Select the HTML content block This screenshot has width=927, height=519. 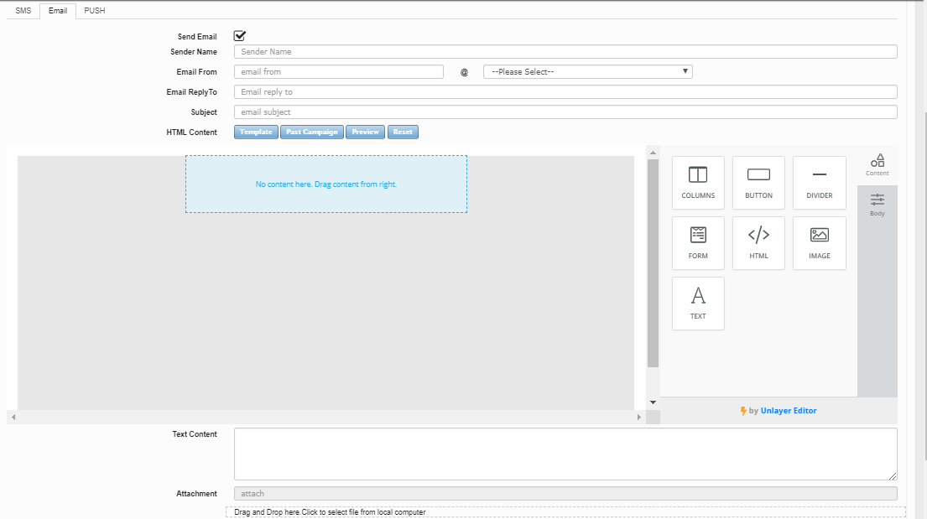tap(758, 243)
